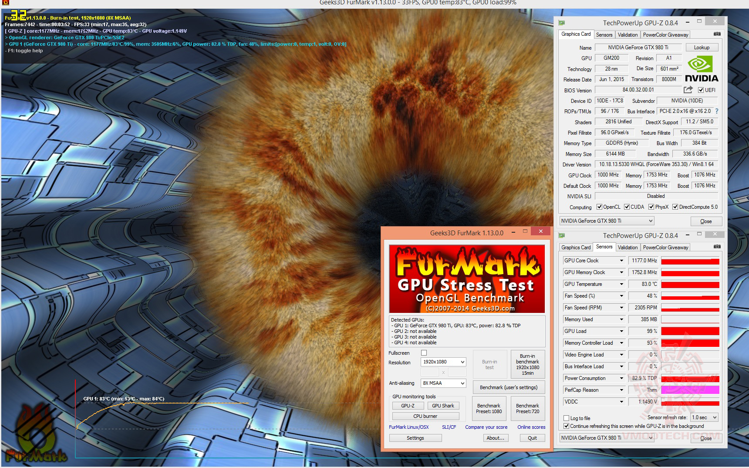Toggle the DirectCompute 5.0 checkbox

coord(675,207)
